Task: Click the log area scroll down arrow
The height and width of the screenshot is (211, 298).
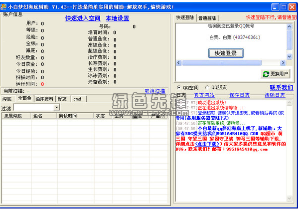Action: pos(289,198)
